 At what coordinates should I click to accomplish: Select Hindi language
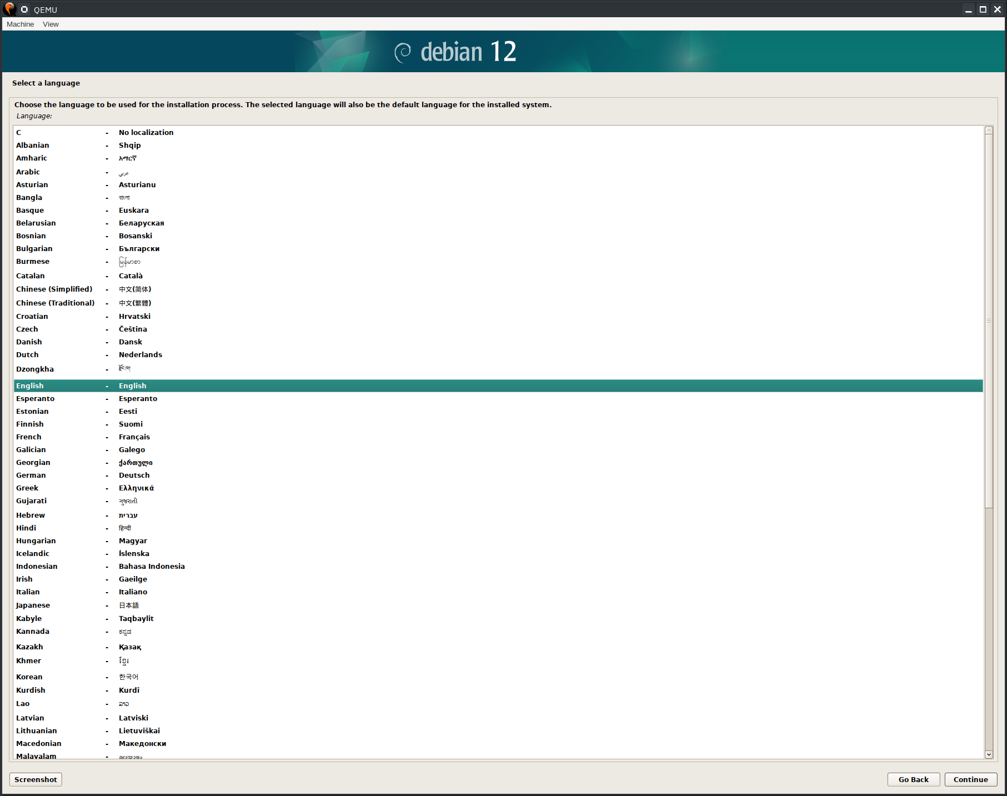[498, 528]
